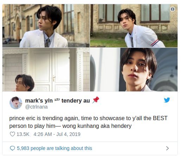
Task: Open the top-right photo on the grass
Action: [x=134, y=26]
